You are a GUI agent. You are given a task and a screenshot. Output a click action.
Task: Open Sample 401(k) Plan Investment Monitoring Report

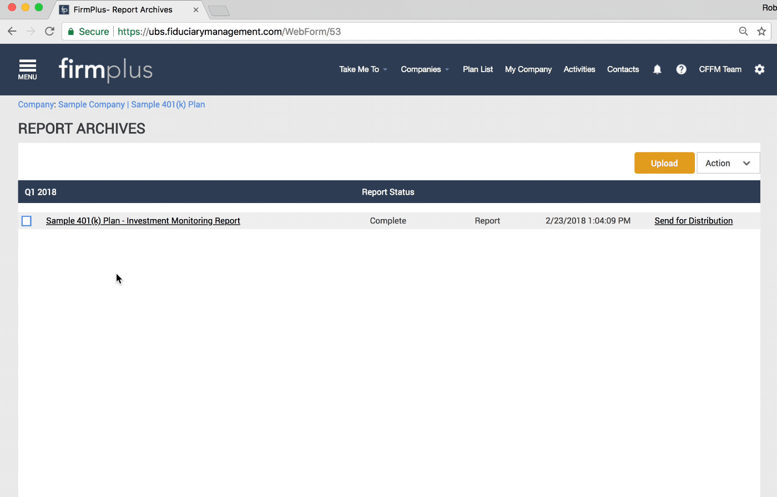143,221
